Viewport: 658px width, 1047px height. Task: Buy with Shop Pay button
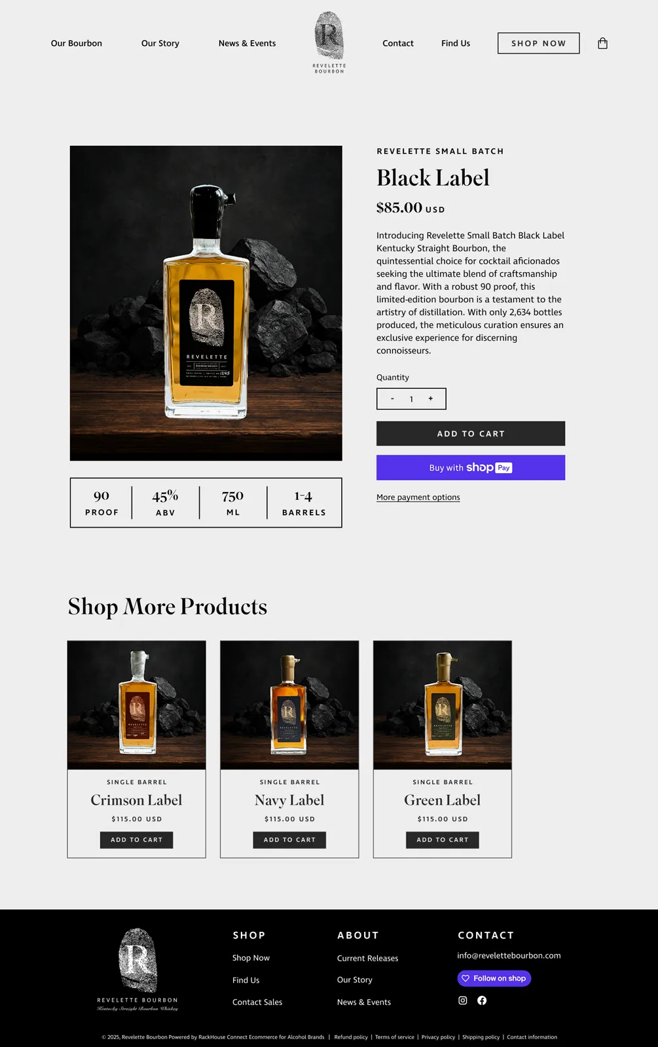(x=471, y=467)
